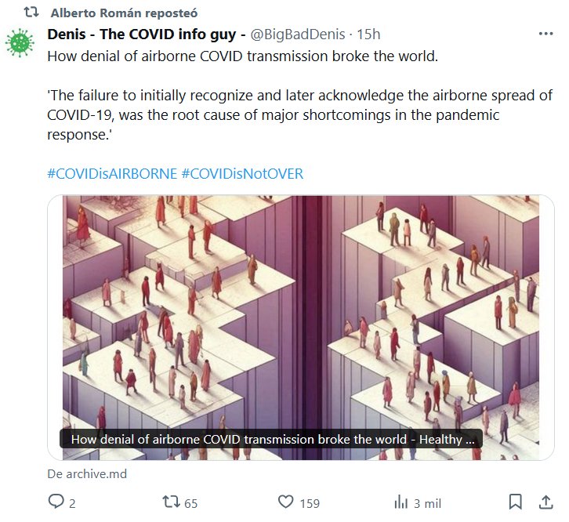Image resolution: width=569 pixels, height=522 pixels.
Task: Open the three-dot more options menu
Action: point(545,34)
